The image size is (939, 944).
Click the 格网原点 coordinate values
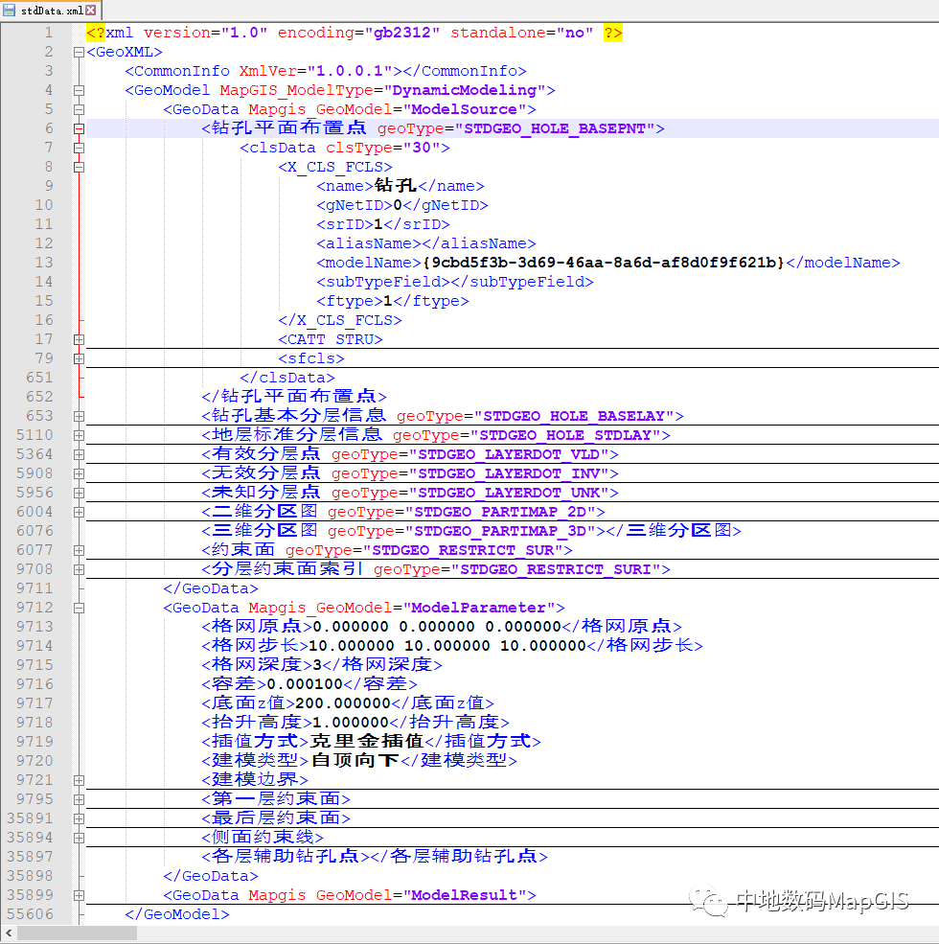(x=437, y=627)
